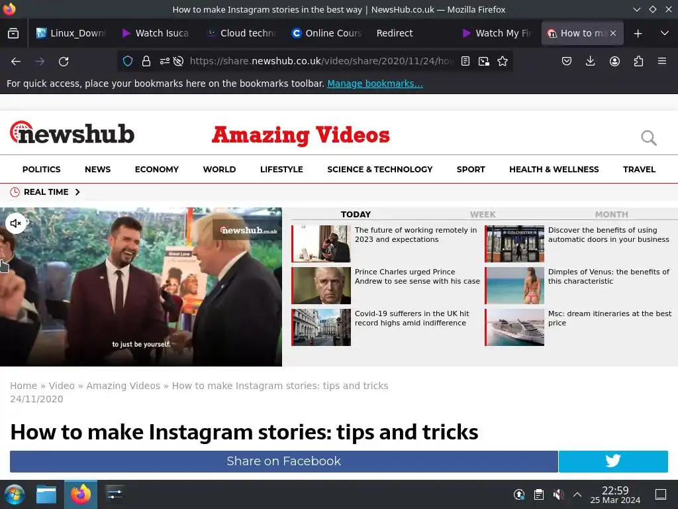Open Firefox downloads panel

[x=590, y=61]
